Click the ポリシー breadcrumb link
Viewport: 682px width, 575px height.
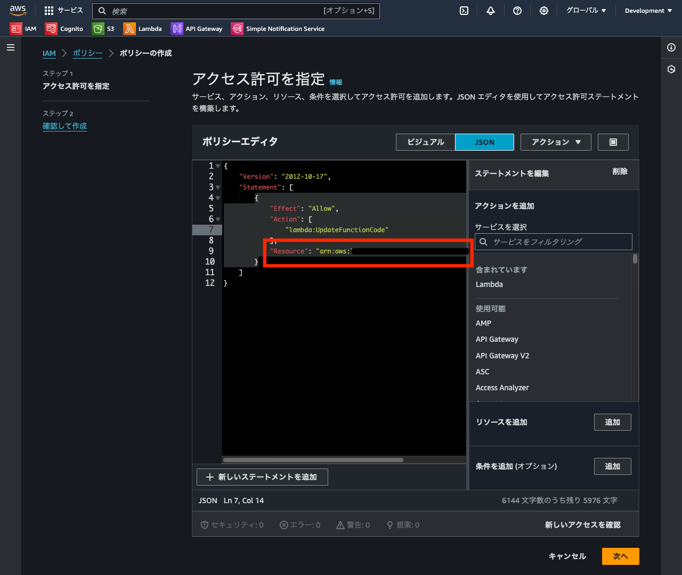87,53
